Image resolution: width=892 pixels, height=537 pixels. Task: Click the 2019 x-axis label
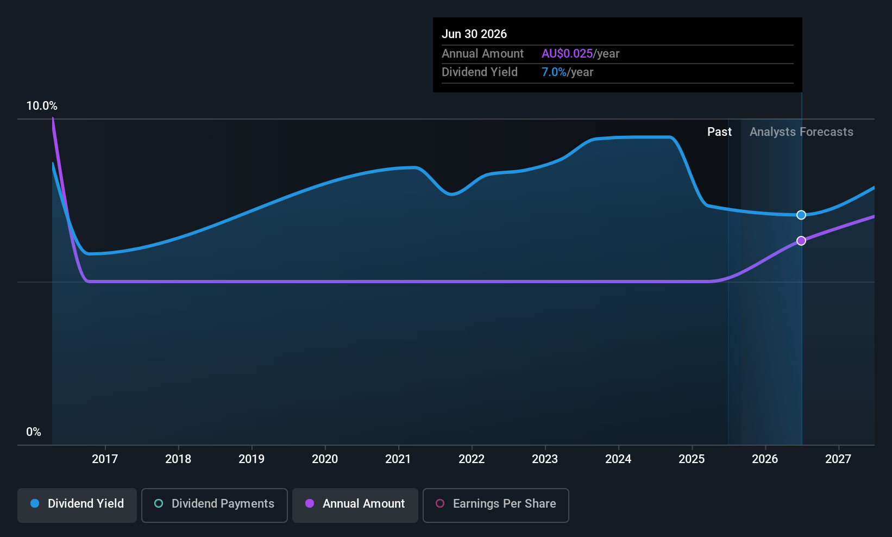252,459
